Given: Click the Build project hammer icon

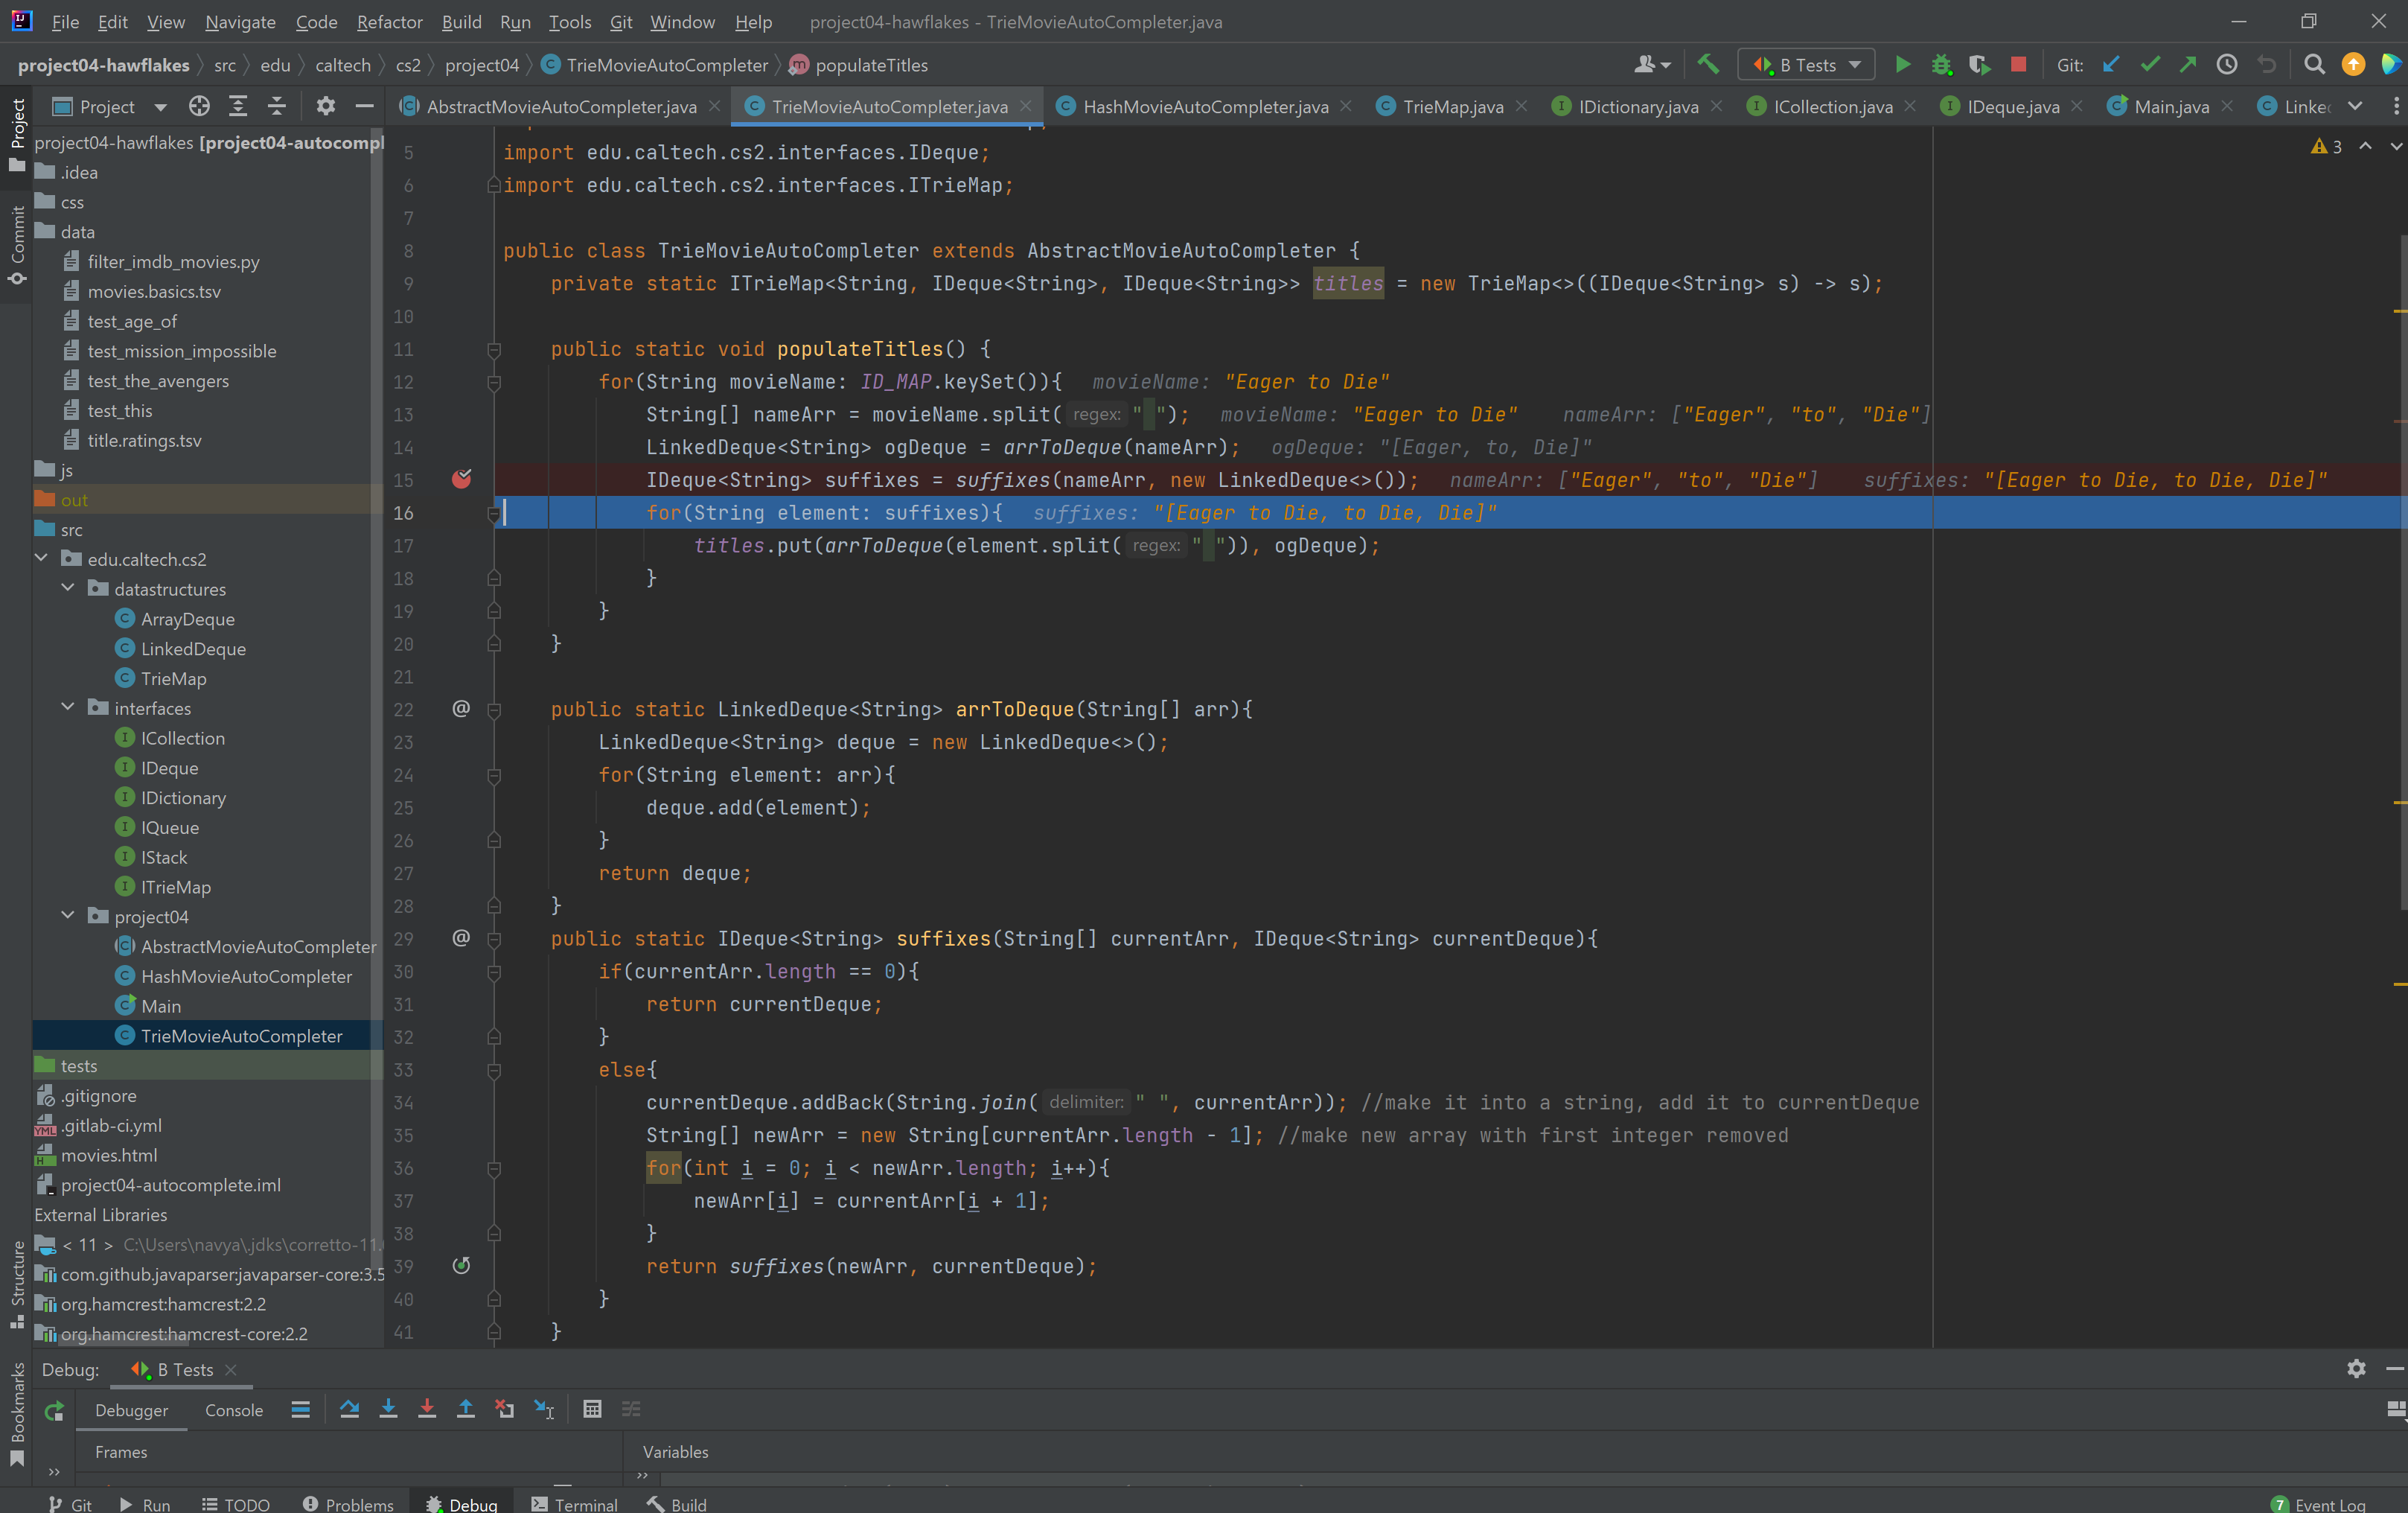Looking at the screenshot, I should coord(1708,65).
